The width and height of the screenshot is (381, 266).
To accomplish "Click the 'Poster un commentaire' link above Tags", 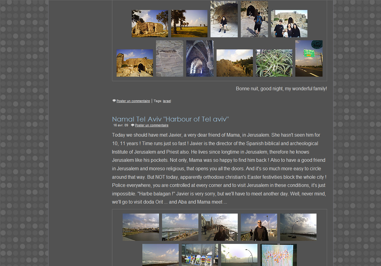I will point(133,101).
